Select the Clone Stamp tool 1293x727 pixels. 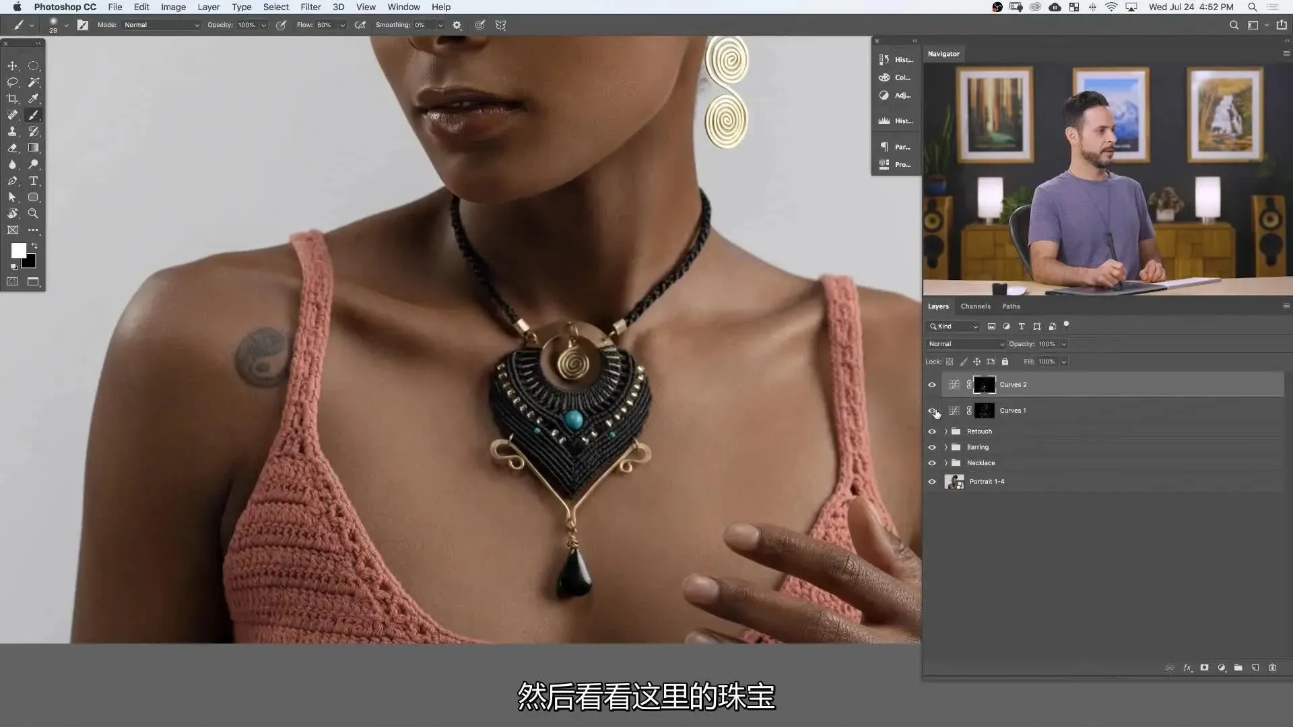tap(12, 132)
